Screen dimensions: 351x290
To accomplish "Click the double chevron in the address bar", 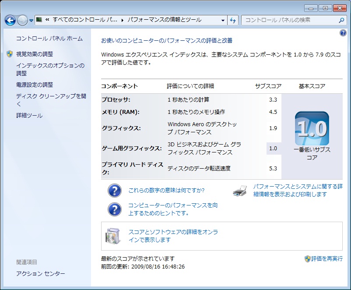I will point(47,20).
